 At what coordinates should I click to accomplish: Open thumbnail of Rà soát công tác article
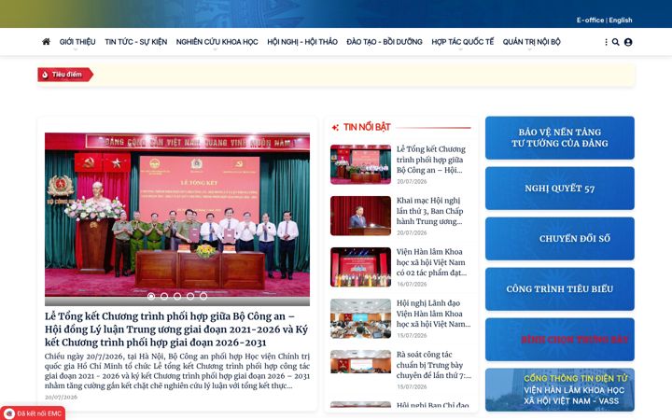click(360, 362)
